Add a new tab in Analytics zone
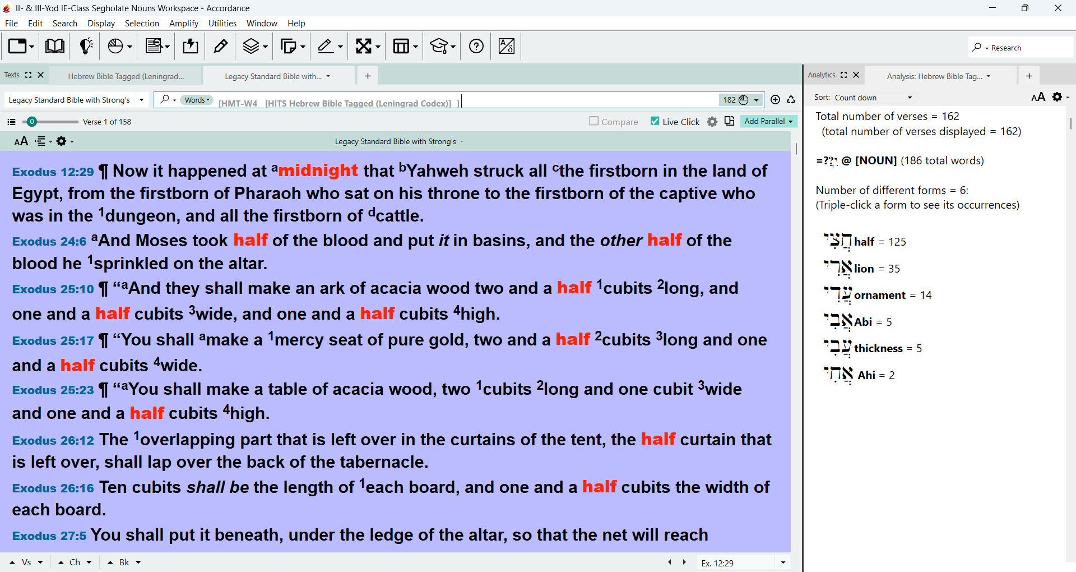1076x572 pixels. tap(1029, 76)
